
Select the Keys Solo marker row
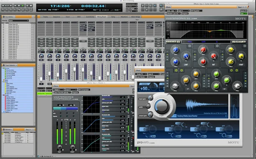tap(18, 139)
